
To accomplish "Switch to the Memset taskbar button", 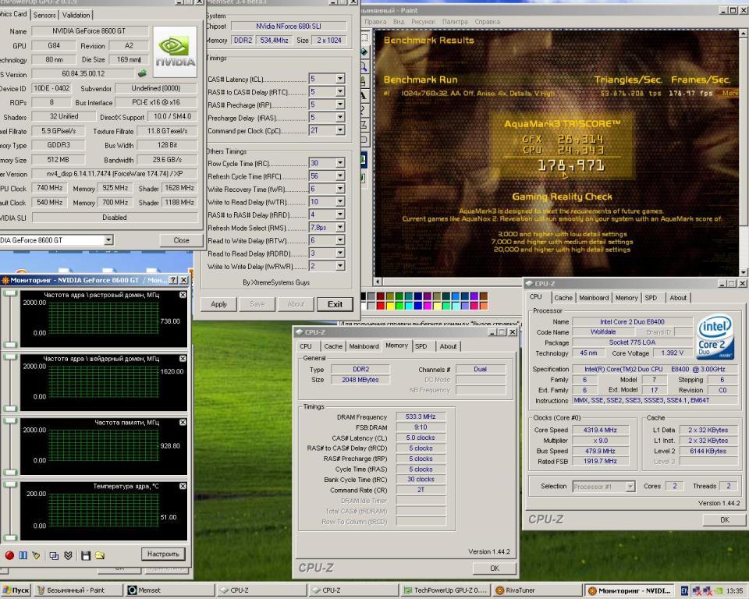I will click(169, 590).
